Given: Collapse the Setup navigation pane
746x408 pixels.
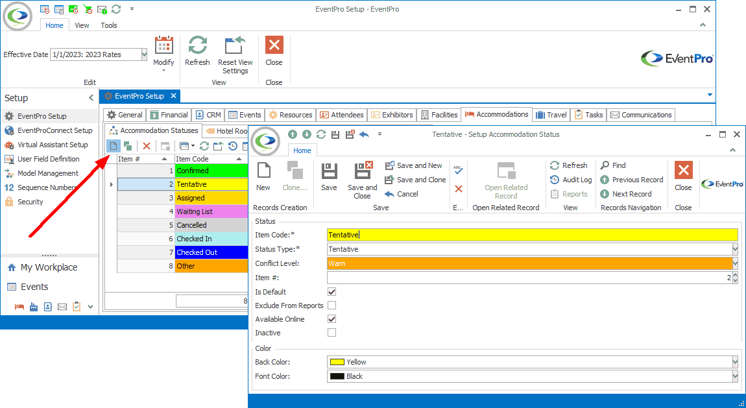Looking at the screenshot, I should (x=91, y=98).
